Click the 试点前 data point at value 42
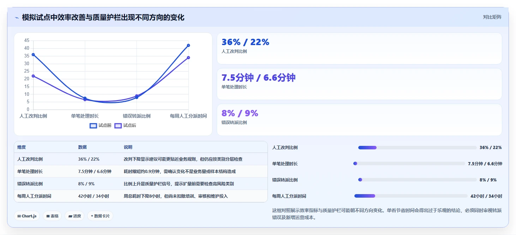 point(188,45)
